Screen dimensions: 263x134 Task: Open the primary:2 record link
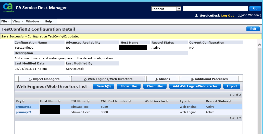point(23,112)
